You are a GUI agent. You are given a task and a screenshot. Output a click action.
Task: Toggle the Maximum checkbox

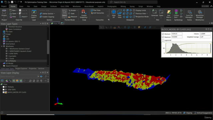click(163, 37)
